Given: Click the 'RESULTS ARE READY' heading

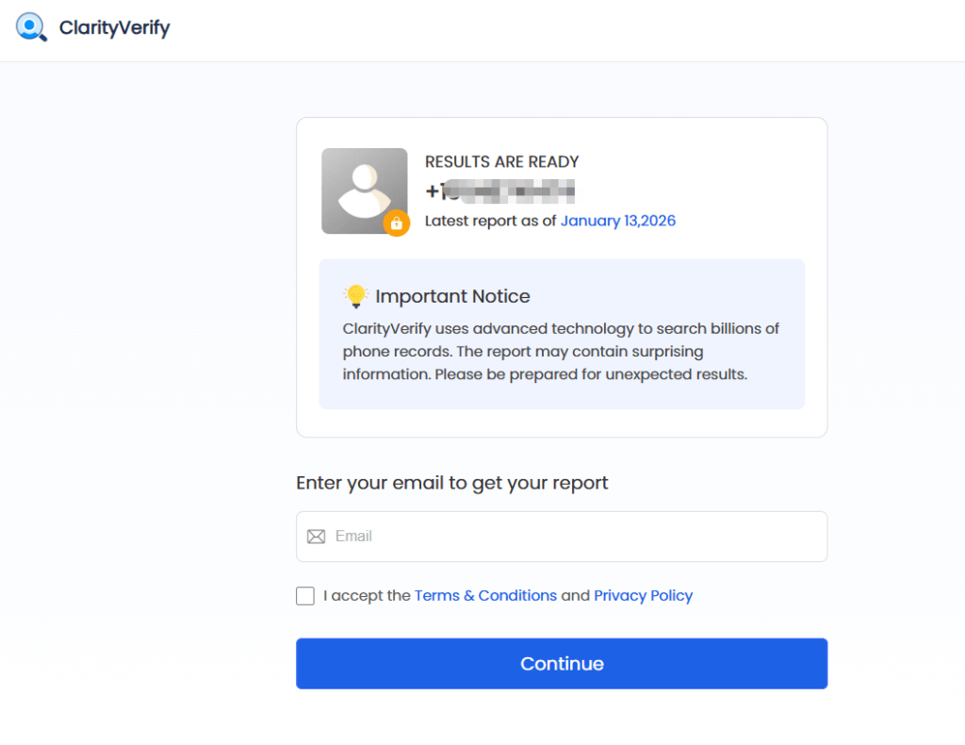Looking at the screenshot, I should [502, 161].
